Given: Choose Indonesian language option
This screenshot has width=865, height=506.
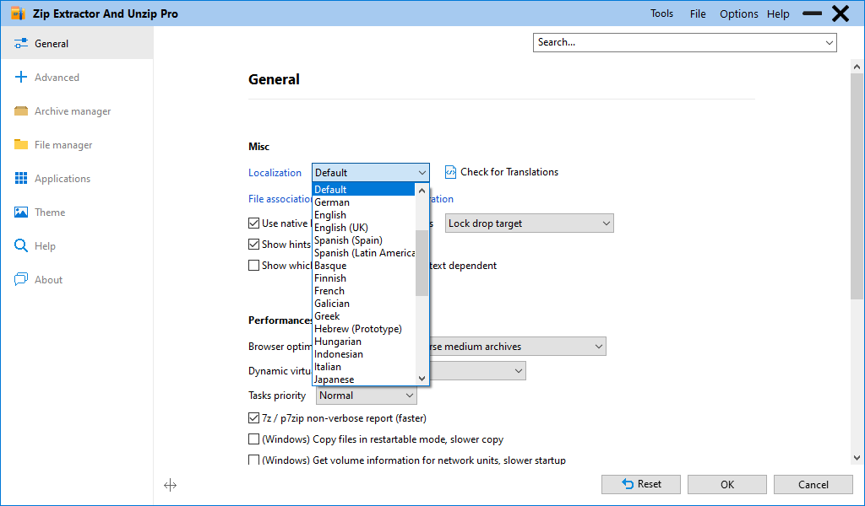Looking at the screenshot, I should [363, 354].
